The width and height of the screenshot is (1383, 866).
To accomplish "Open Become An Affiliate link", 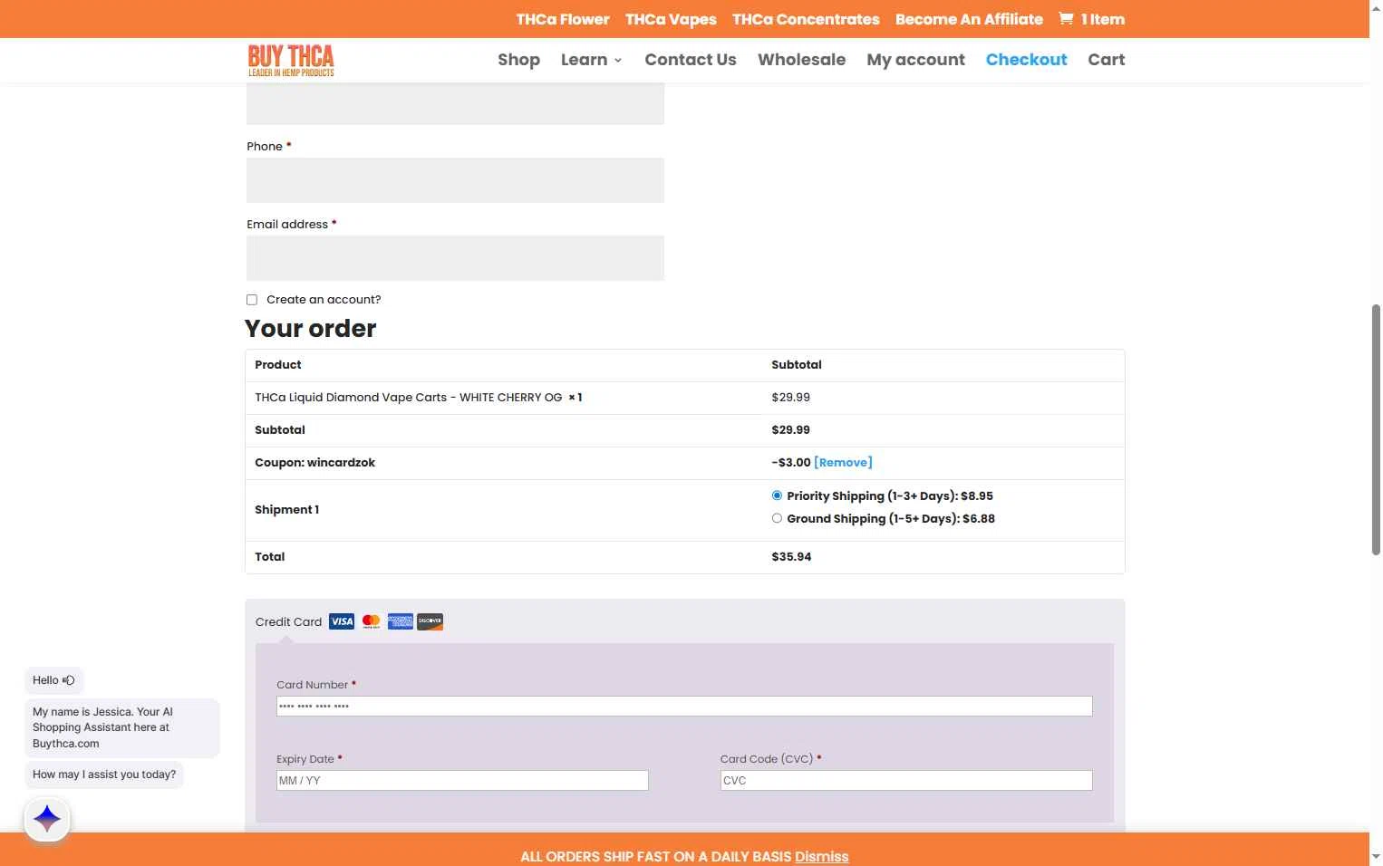I will pyautogui.click(x=969, y=19).
